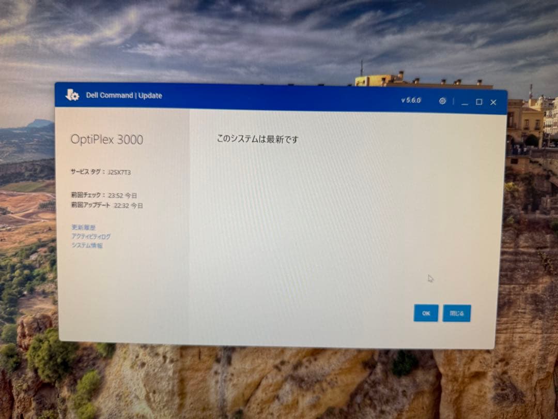Screen dimensions: 558x419
Task: Click the Dell Command | Update title text
Action: pyautogui.click(x=124, y=95)
